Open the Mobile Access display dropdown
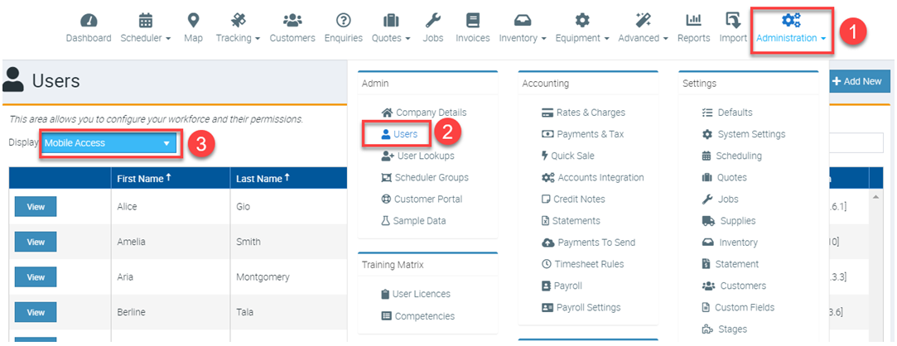897x346 pixels. click(109, 143)
